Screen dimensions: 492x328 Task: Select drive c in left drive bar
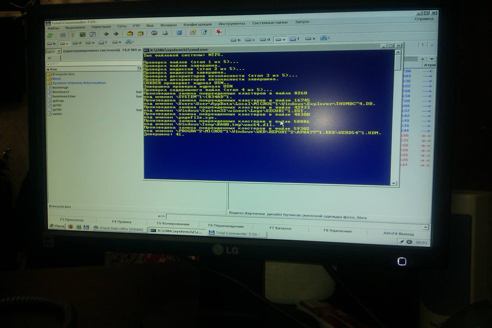64,43
